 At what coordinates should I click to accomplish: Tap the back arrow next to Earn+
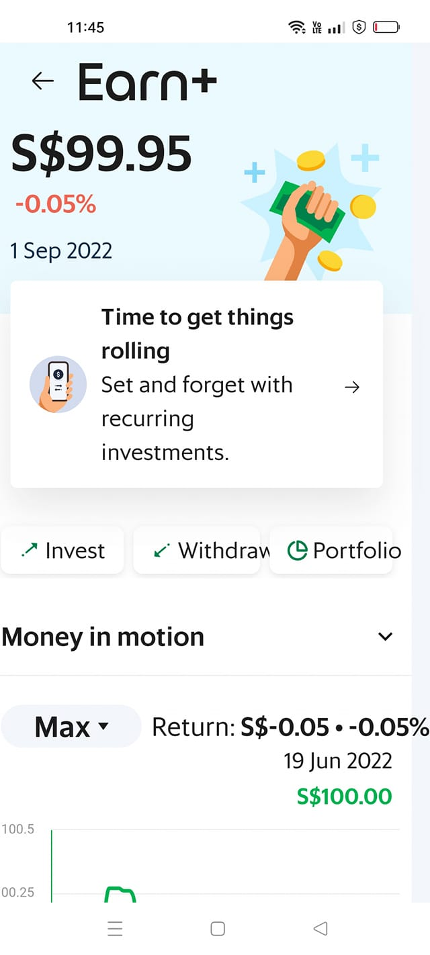click(x=42, y=81)
